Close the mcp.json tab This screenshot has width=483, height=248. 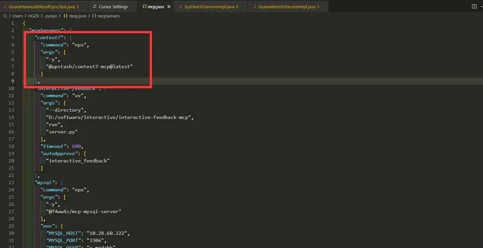169,7
